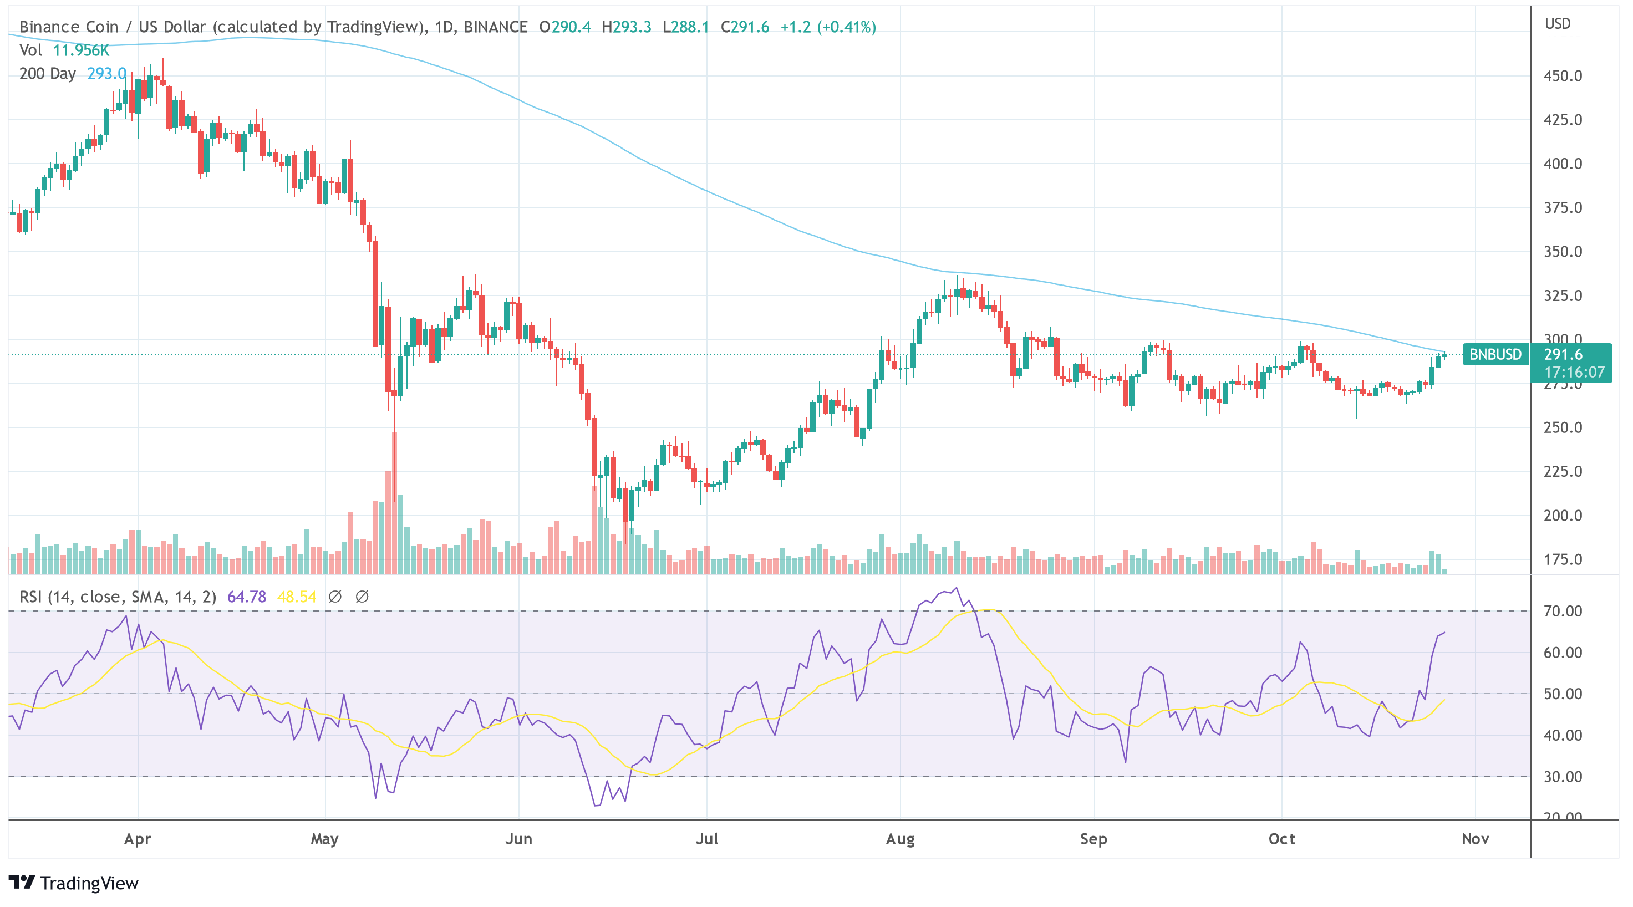This screenshot has width=1633, height=907.
Task: Click the 325.0 price axis label
Action: pos(1563,295)
